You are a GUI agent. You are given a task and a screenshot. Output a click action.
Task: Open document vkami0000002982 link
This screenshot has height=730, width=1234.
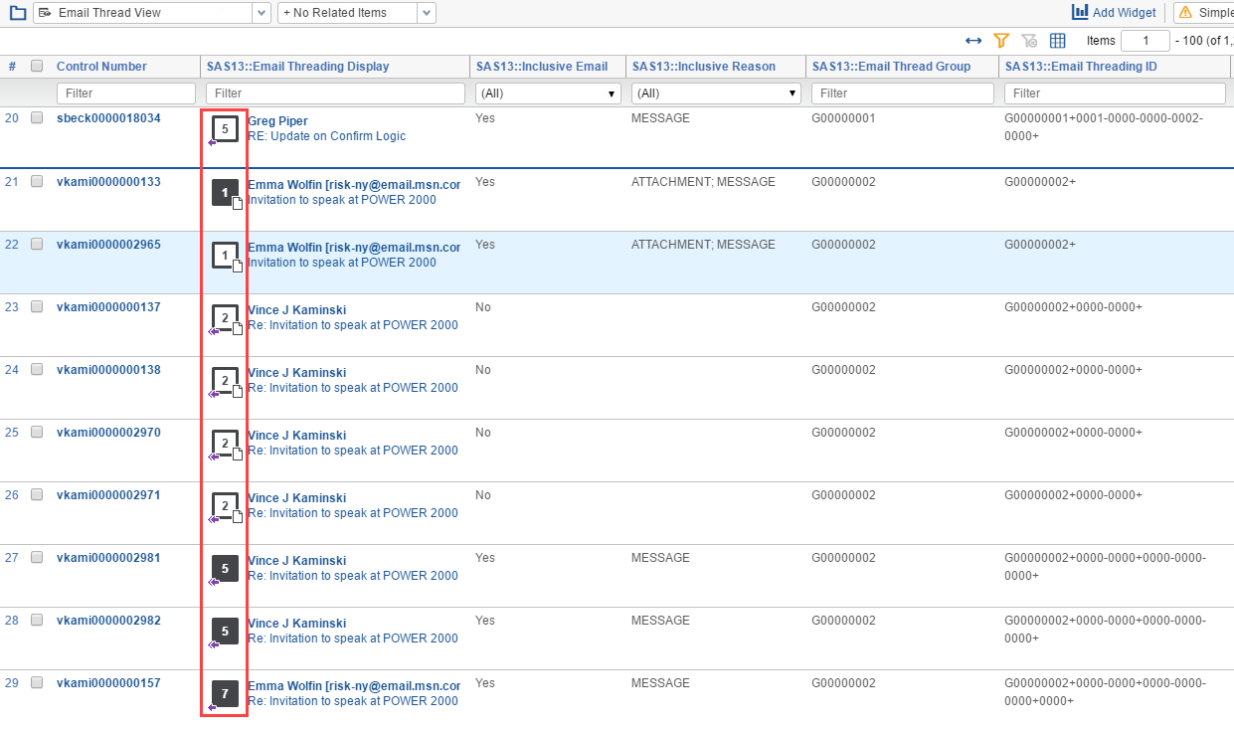tap(108, 621)
